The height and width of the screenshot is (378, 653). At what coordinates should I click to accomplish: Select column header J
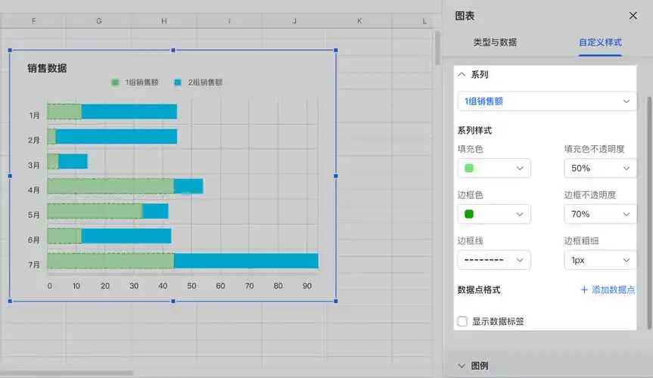[x=294, y=21]
